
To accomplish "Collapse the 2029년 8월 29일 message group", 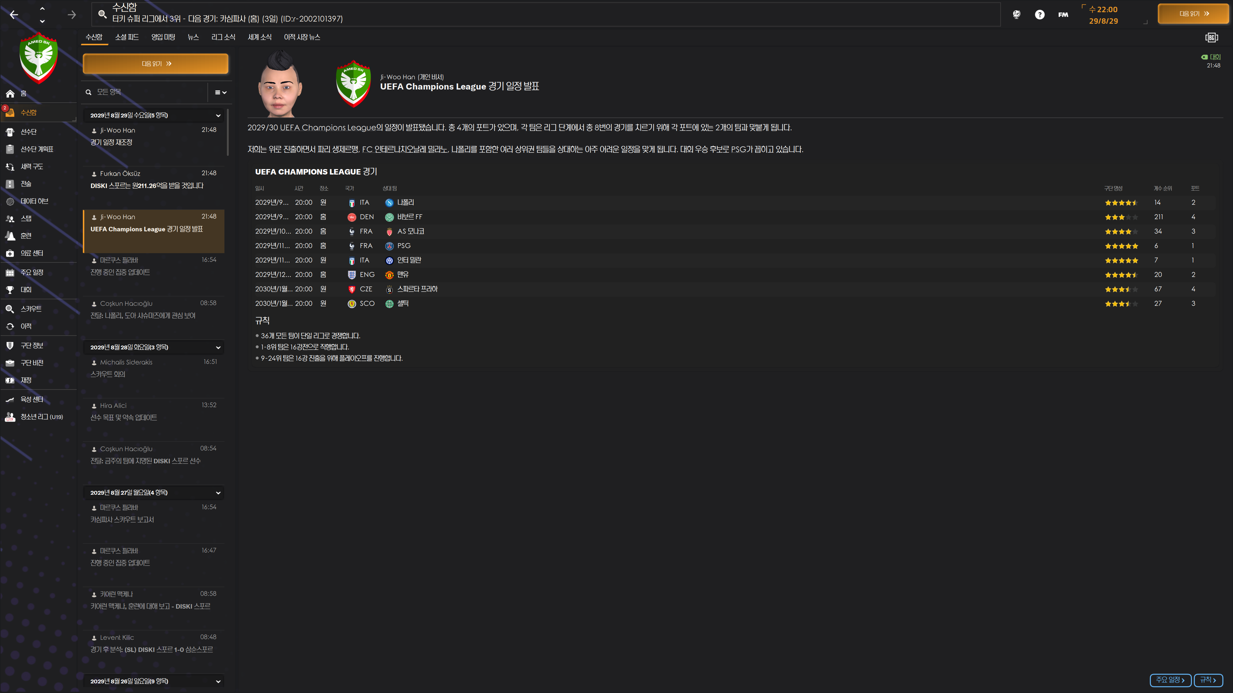I will click(218, 115).
